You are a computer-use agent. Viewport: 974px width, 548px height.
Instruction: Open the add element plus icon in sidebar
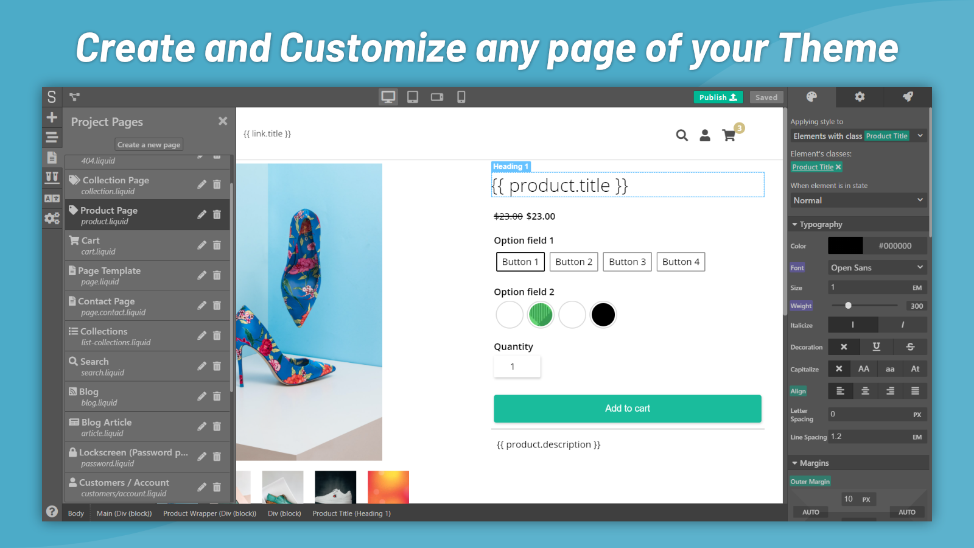point(52,117)
